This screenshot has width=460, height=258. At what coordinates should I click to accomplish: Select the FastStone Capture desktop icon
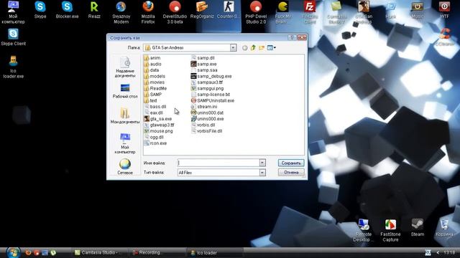[x=390, y=231]
